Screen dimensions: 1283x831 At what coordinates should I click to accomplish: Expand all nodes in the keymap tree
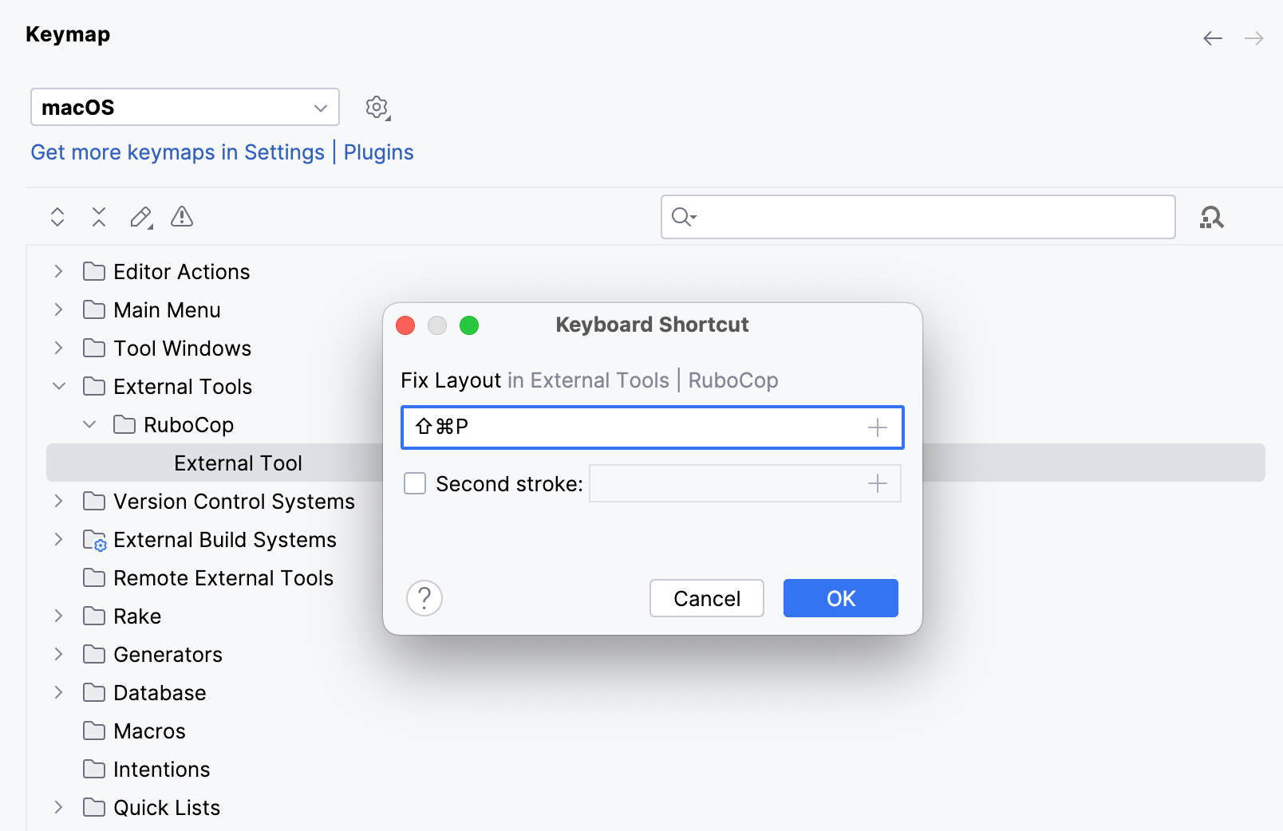click(57, 216)
